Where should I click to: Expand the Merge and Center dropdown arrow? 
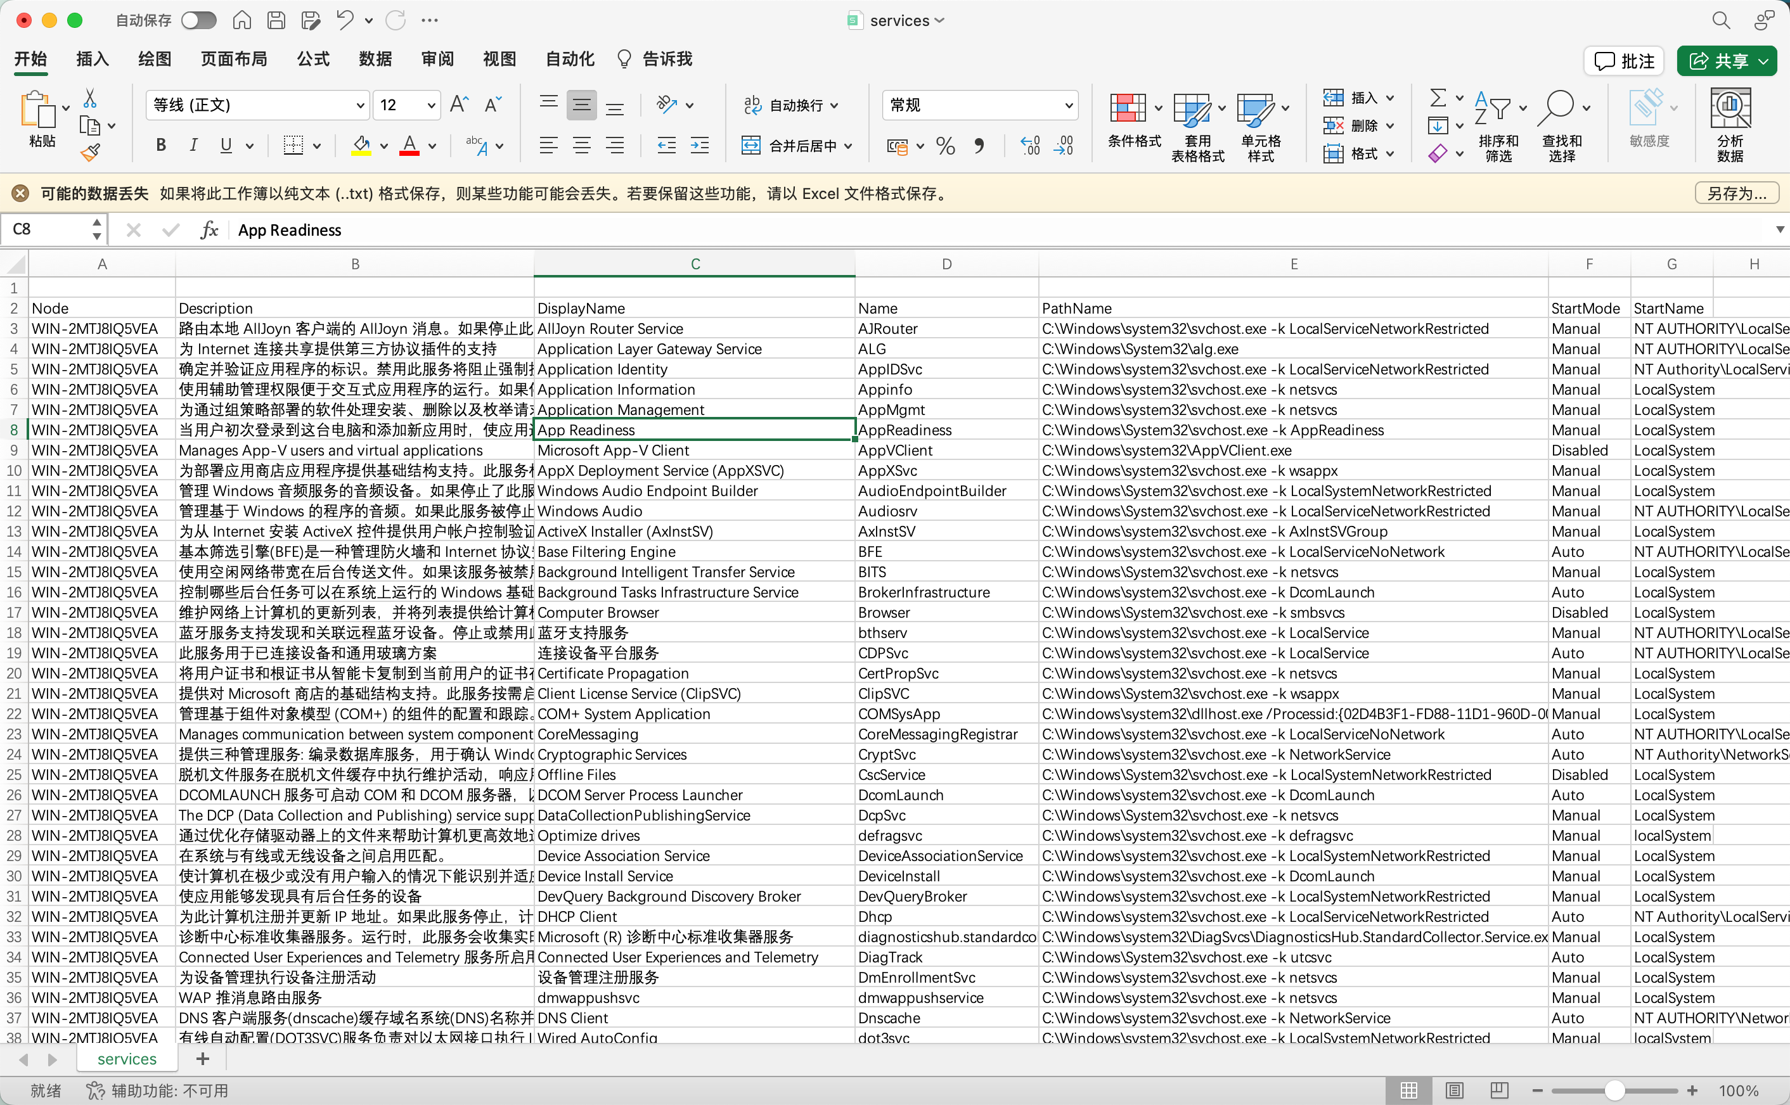point(848,146)
